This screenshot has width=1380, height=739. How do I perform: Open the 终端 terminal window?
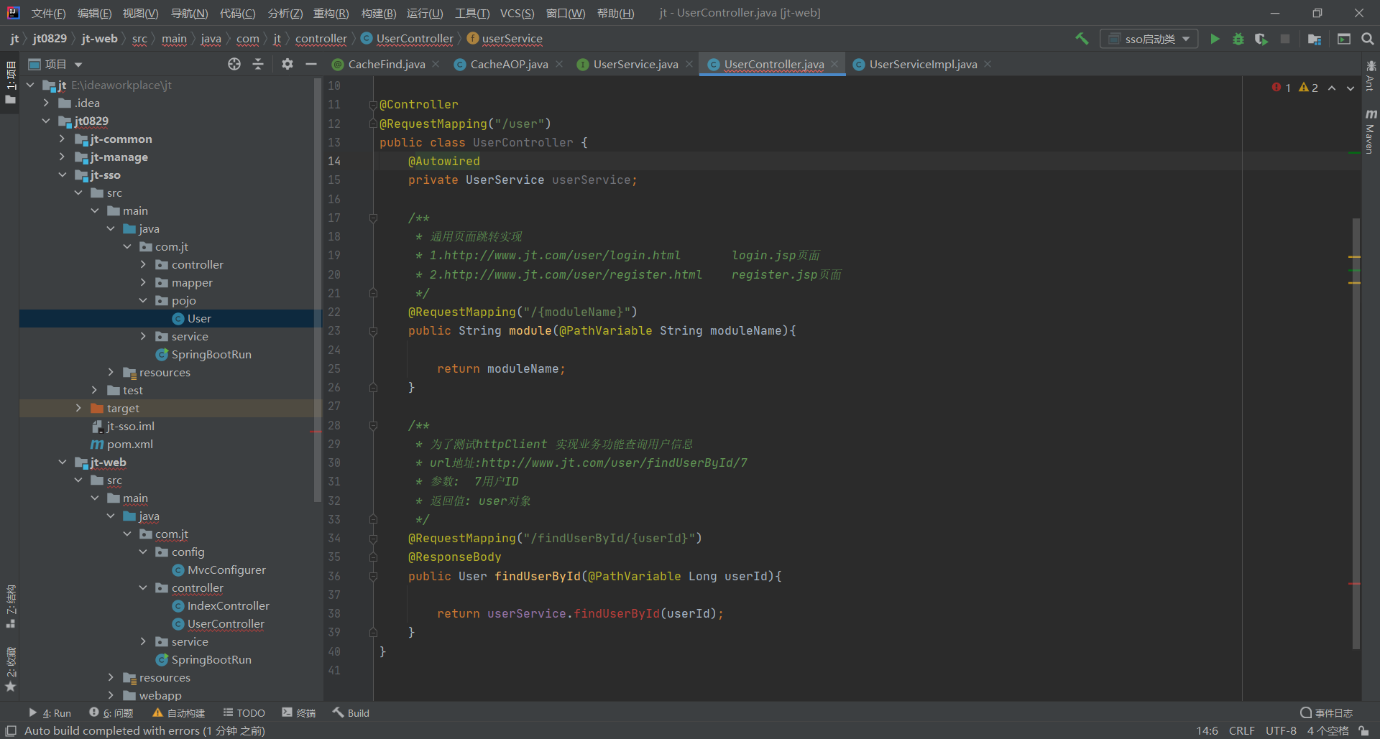click(299, 712)
